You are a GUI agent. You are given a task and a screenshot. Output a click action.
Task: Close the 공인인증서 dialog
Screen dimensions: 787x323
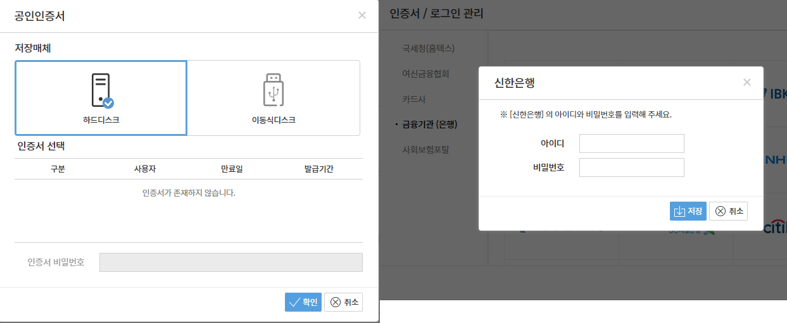point(362,15)
